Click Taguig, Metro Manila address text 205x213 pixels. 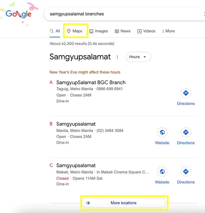pos(75,89)
